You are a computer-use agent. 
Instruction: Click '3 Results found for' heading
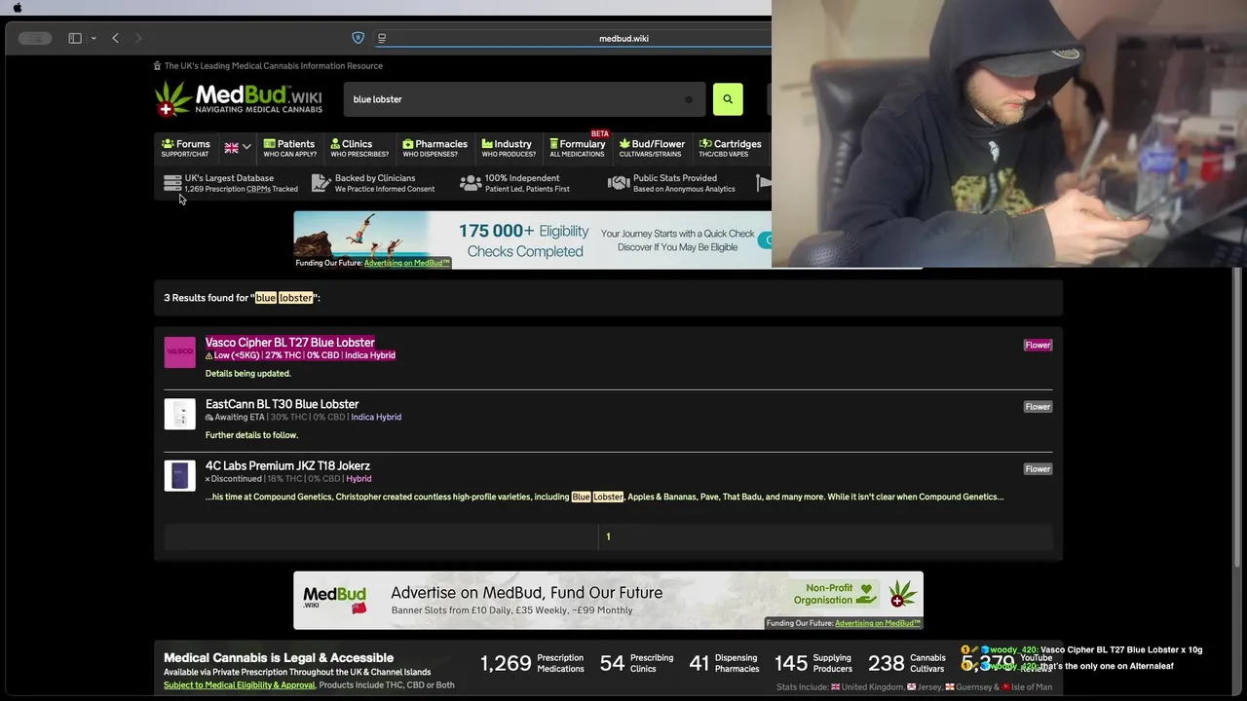point(242,298)
